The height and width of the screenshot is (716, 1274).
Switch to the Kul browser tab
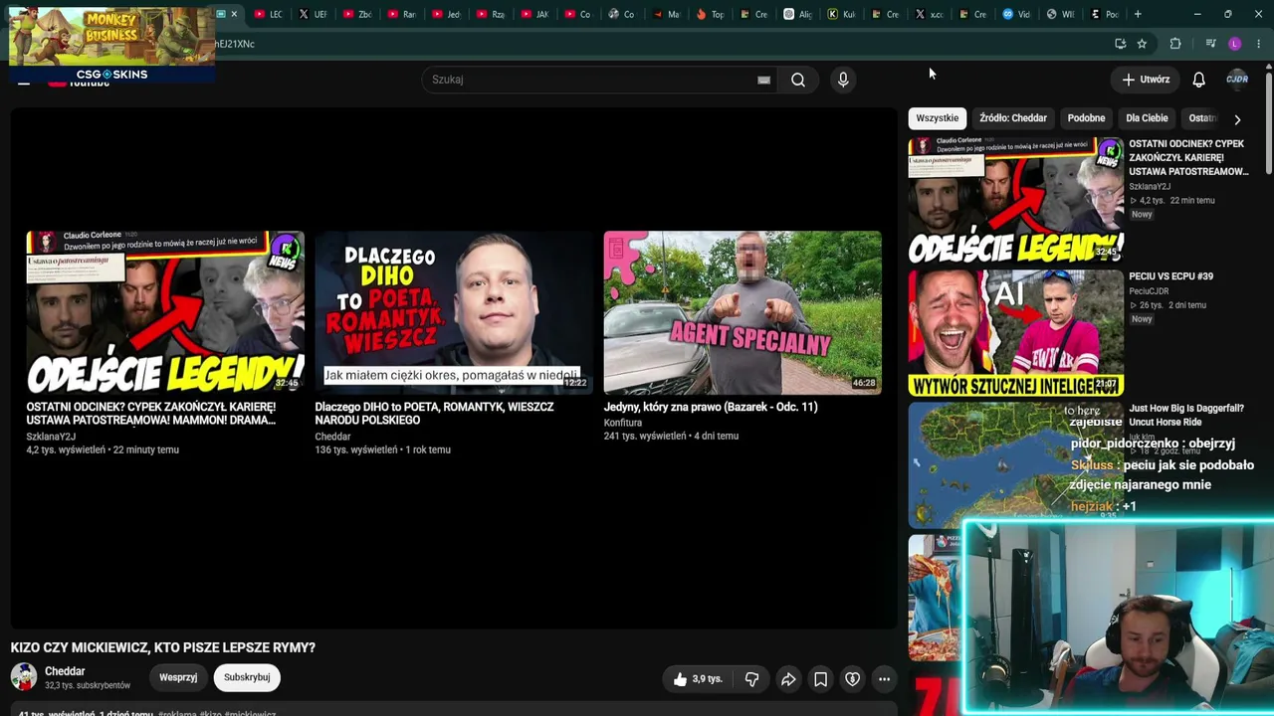(842, 14)
